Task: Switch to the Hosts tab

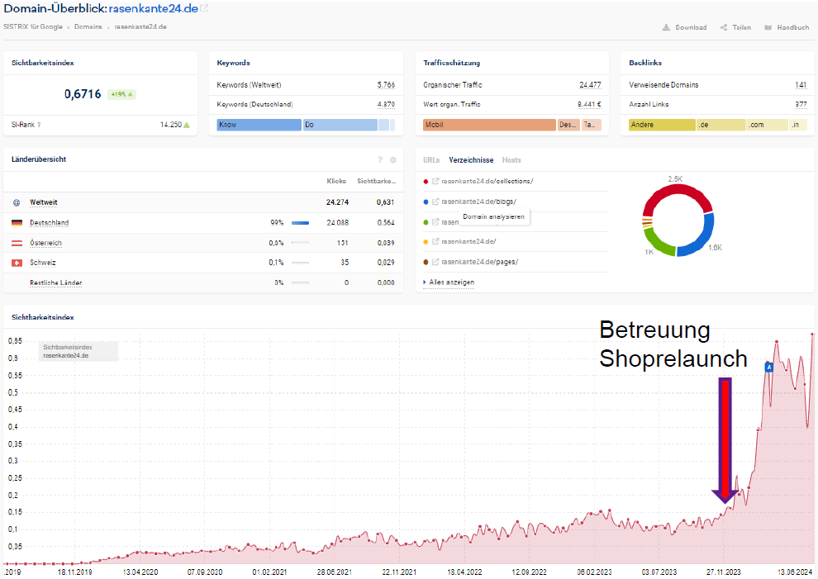Action: click(511, 160)
